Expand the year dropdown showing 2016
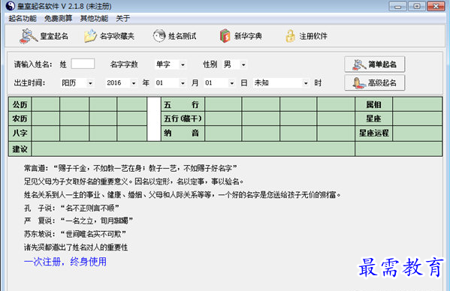 point(134,83)
